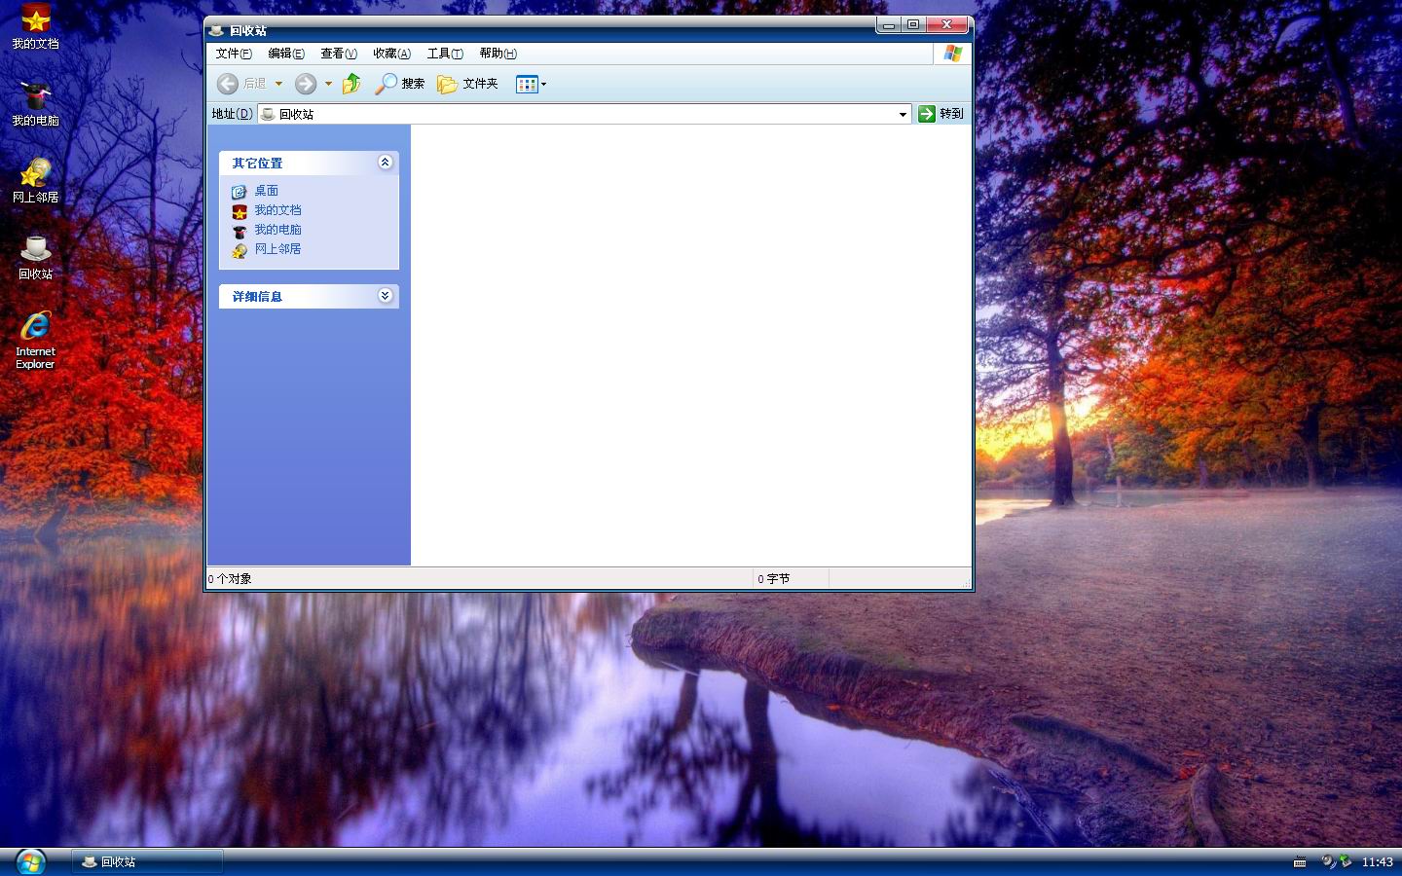Maximize the 回收站 window
The height and width of the screenshot is (876, 1402).
pyautogui.click(x=913, y=25)
